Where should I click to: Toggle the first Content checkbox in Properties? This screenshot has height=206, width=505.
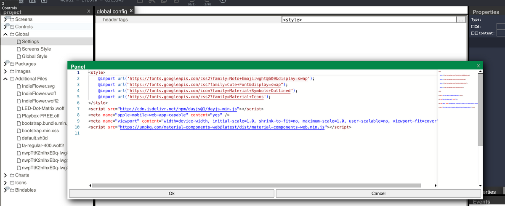(x=473, y=33)
